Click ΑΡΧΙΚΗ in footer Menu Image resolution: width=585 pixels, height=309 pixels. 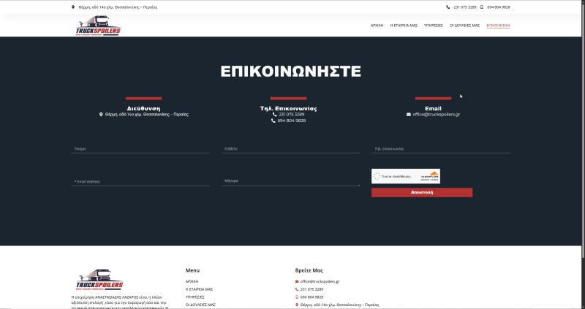192,281
